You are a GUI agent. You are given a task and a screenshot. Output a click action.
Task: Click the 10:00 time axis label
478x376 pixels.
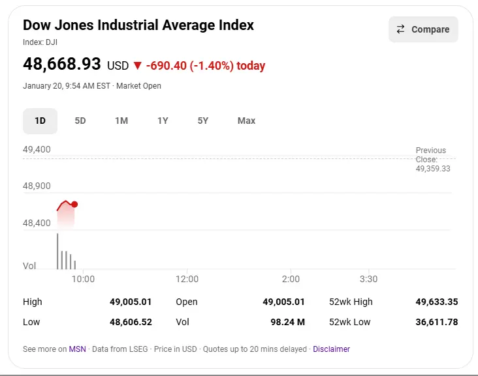[83, 279]
